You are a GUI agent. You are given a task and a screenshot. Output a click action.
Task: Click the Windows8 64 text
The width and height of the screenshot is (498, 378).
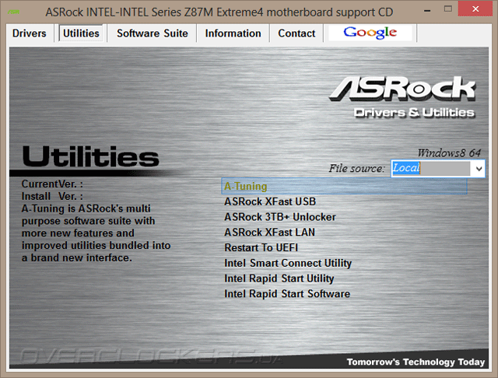pos(449,153)
